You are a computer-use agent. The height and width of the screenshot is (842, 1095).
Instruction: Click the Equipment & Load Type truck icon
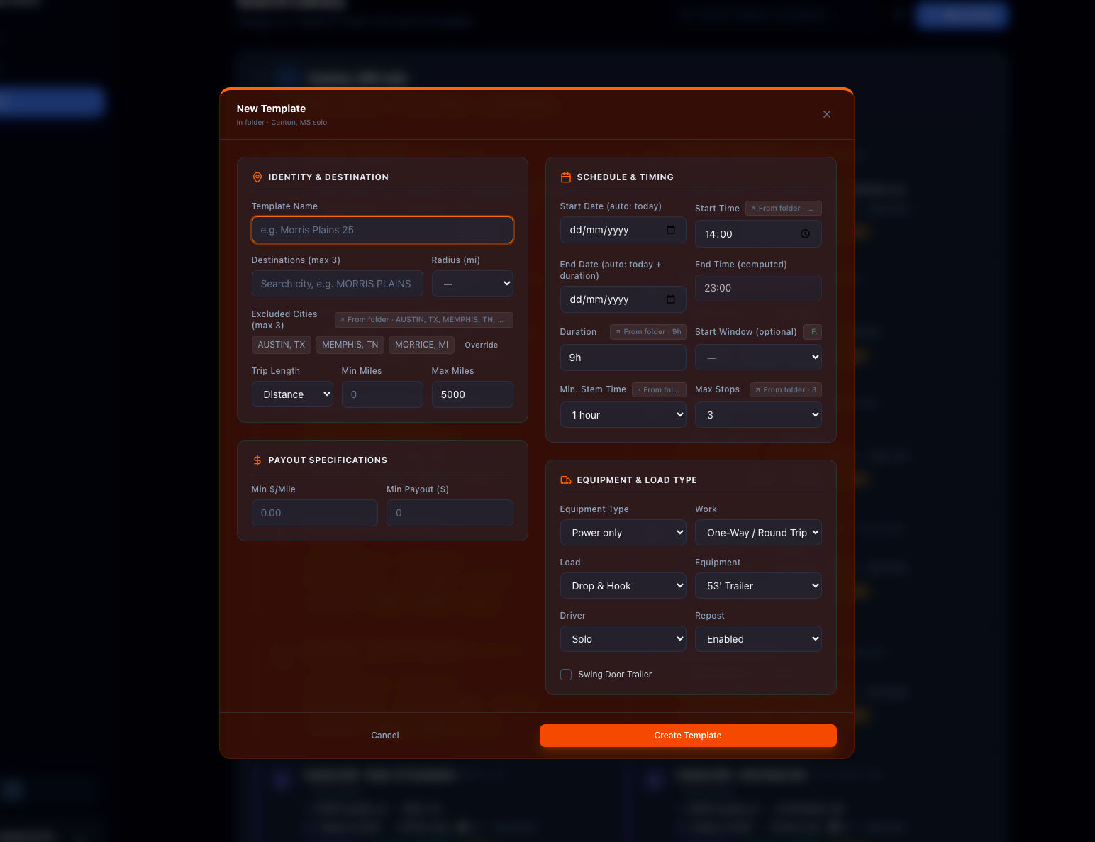(x=566, y=480)
